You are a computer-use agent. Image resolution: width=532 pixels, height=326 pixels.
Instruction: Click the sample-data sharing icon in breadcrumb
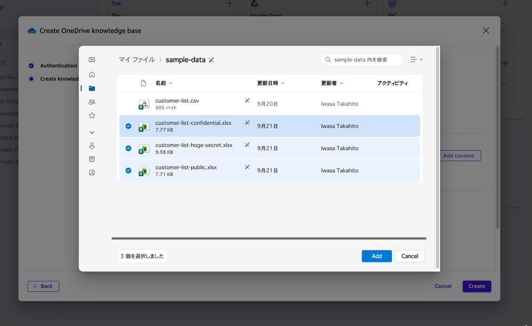click(x=211, y=60)
